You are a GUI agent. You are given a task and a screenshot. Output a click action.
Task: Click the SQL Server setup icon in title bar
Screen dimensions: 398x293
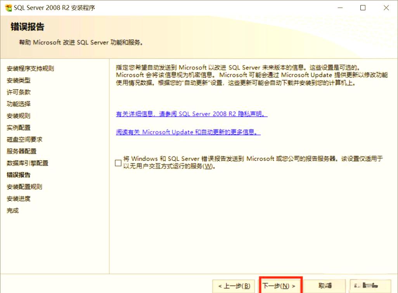pyautogui.click(x=8, y=7)
